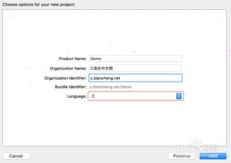This screenshot has width=231, height=163.
Task: Click the Product Name text field
Action: click(135, 59)
